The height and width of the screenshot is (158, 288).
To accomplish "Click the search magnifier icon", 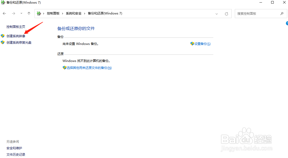I will (282, 13).
